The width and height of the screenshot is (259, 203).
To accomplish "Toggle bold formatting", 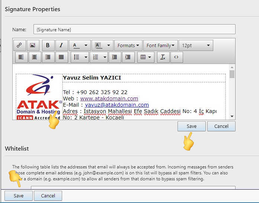I will 48,45.
